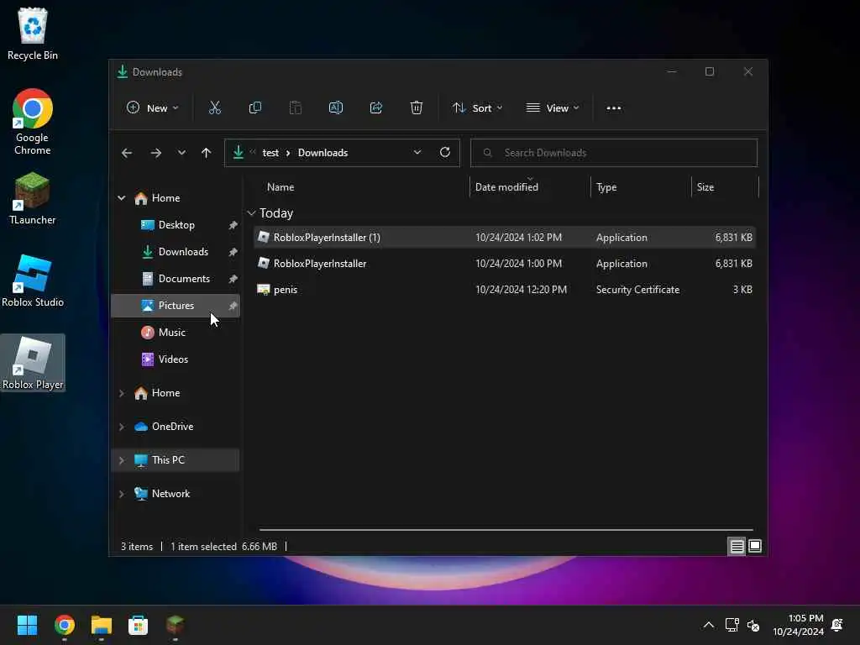Go forward with the right arrow
The width and height of the screenshot is (860, 645).
point(155,153)
